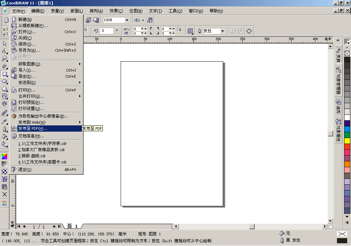Click the Convert to Curves icon
This screenshot has height=246, width=351.
coord(249,31)
